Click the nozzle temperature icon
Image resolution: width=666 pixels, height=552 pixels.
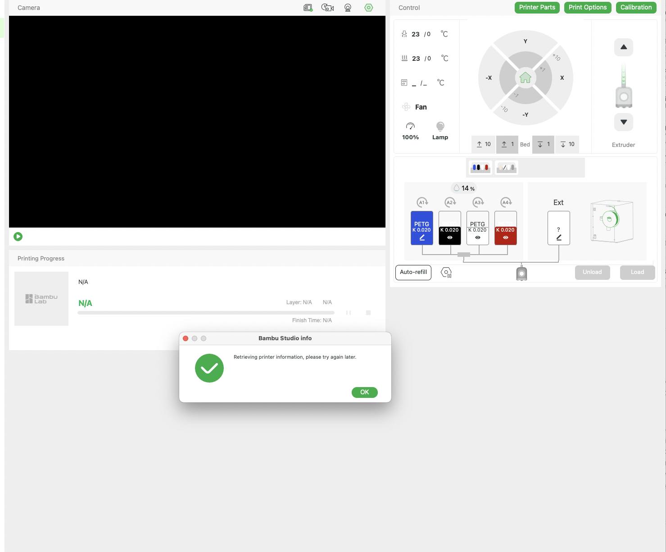pyautogui.click(x=404, y=34)
